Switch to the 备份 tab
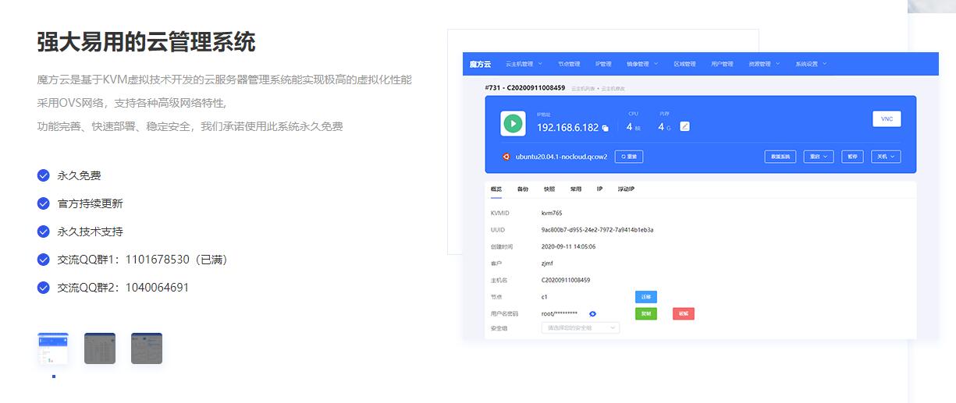Image resolution: width=956 pixels, height=403 pixels. 523,189
